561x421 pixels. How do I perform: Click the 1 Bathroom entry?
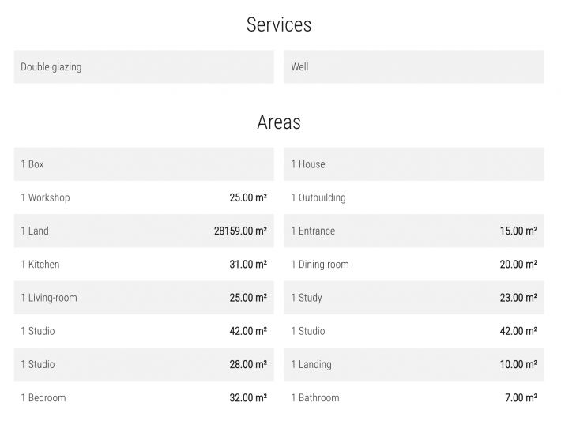[414, 398]
